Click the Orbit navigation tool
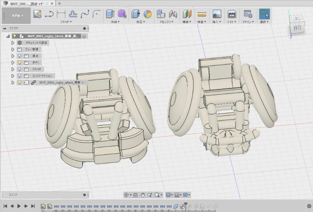Viewport: 313px width, 212px height. pyautogui.click(x=126, y=195)
